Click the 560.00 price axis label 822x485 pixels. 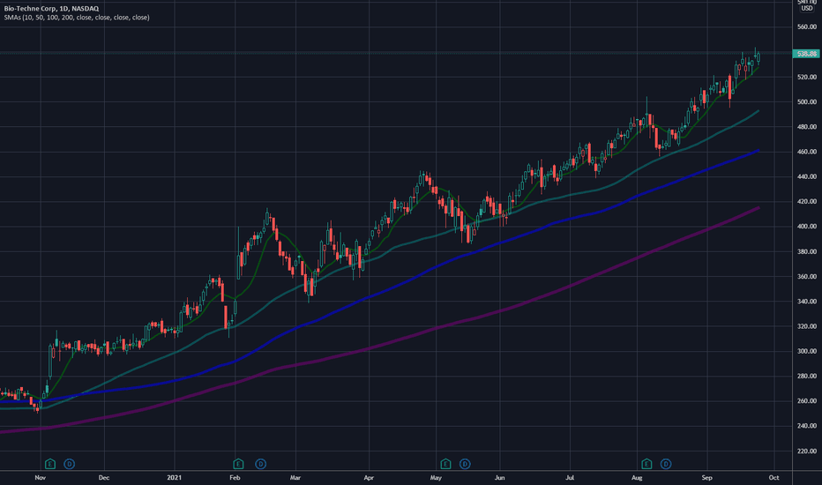[x=807, y=26]
